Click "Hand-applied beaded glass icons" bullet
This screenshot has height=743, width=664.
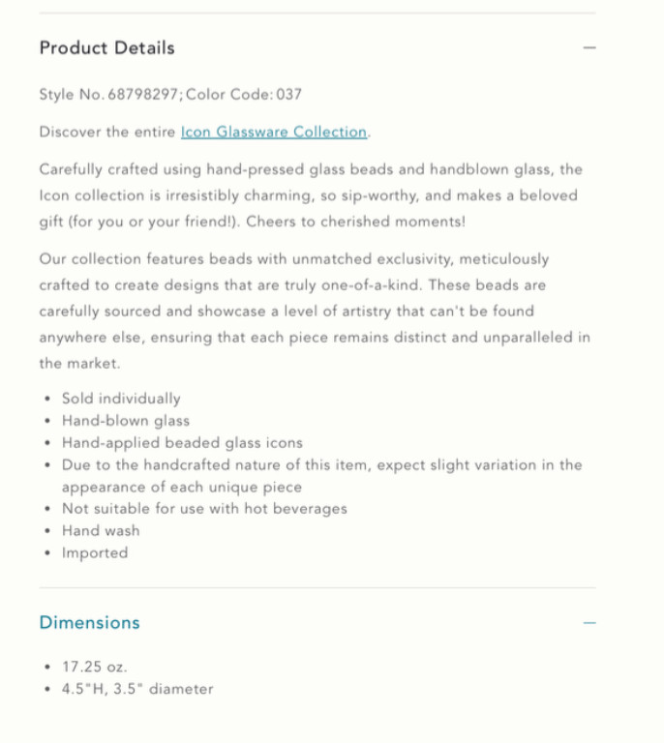click(x=182, y=443)
